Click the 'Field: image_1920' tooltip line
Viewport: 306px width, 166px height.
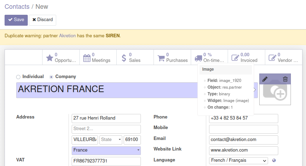(224, 81)
